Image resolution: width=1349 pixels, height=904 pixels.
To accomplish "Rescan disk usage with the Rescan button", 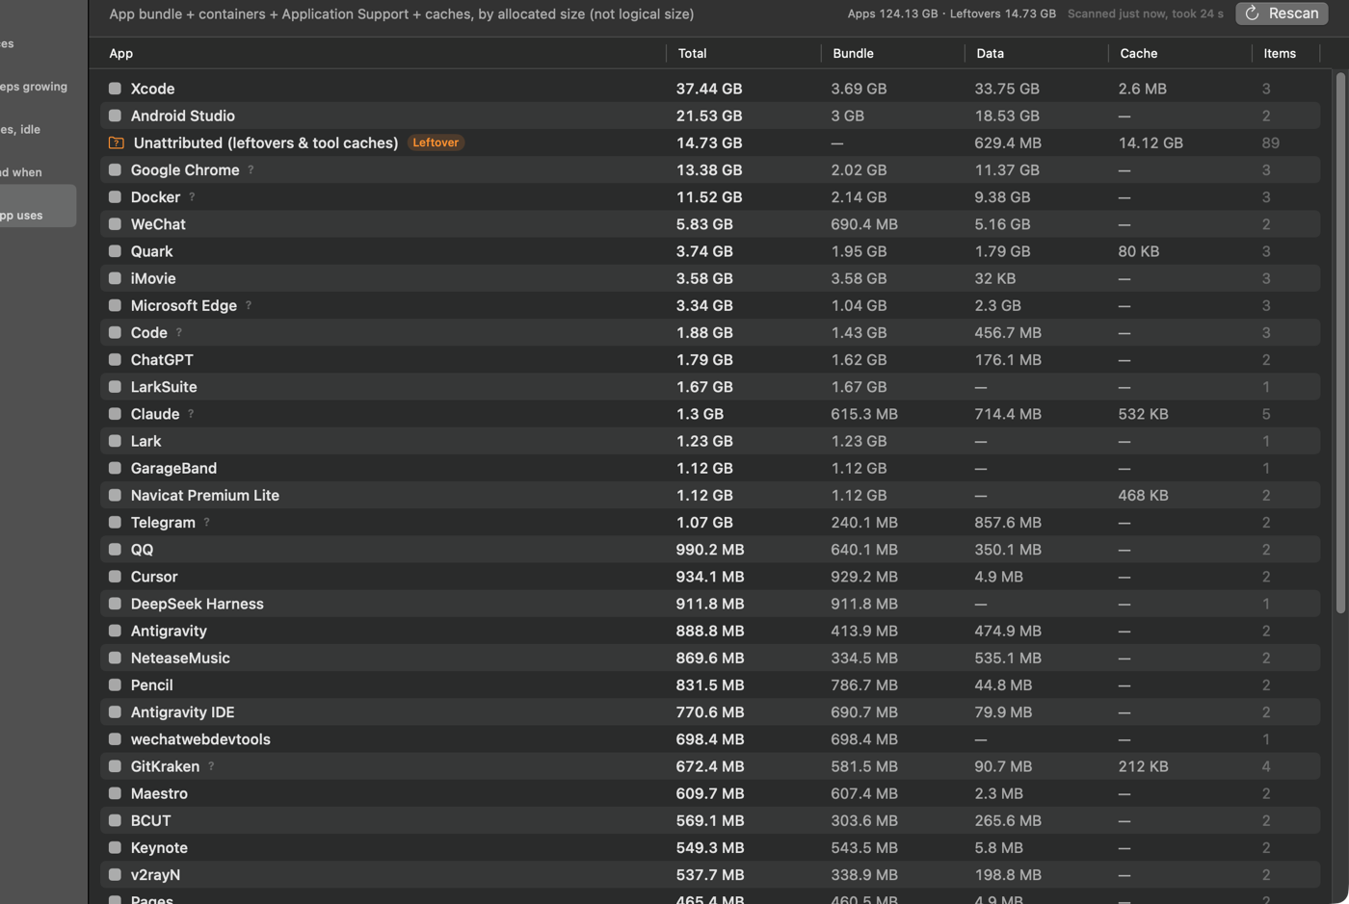I will 1282,13.
